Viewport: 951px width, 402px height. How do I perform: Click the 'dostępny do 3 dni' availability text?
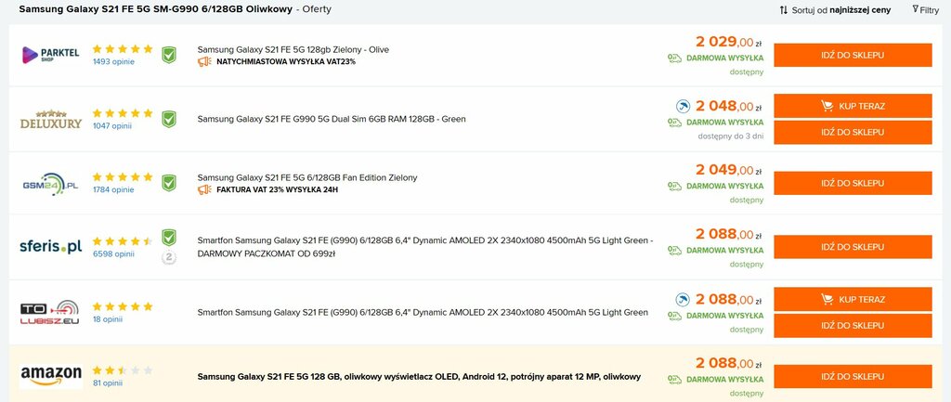pos(731,136)
